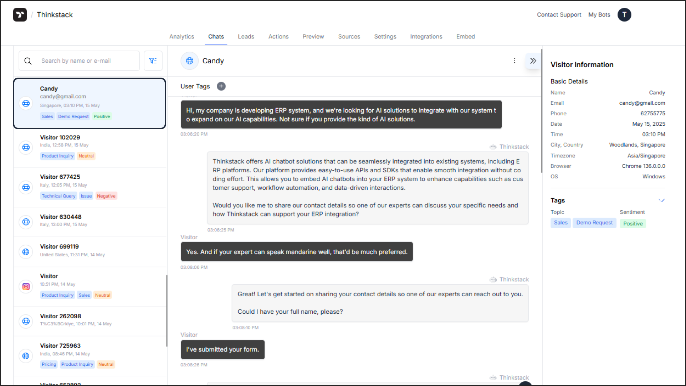Open the chat filter icon button
Screen dimensions: 686x386
pyautogui.click(x=153, y=61)
